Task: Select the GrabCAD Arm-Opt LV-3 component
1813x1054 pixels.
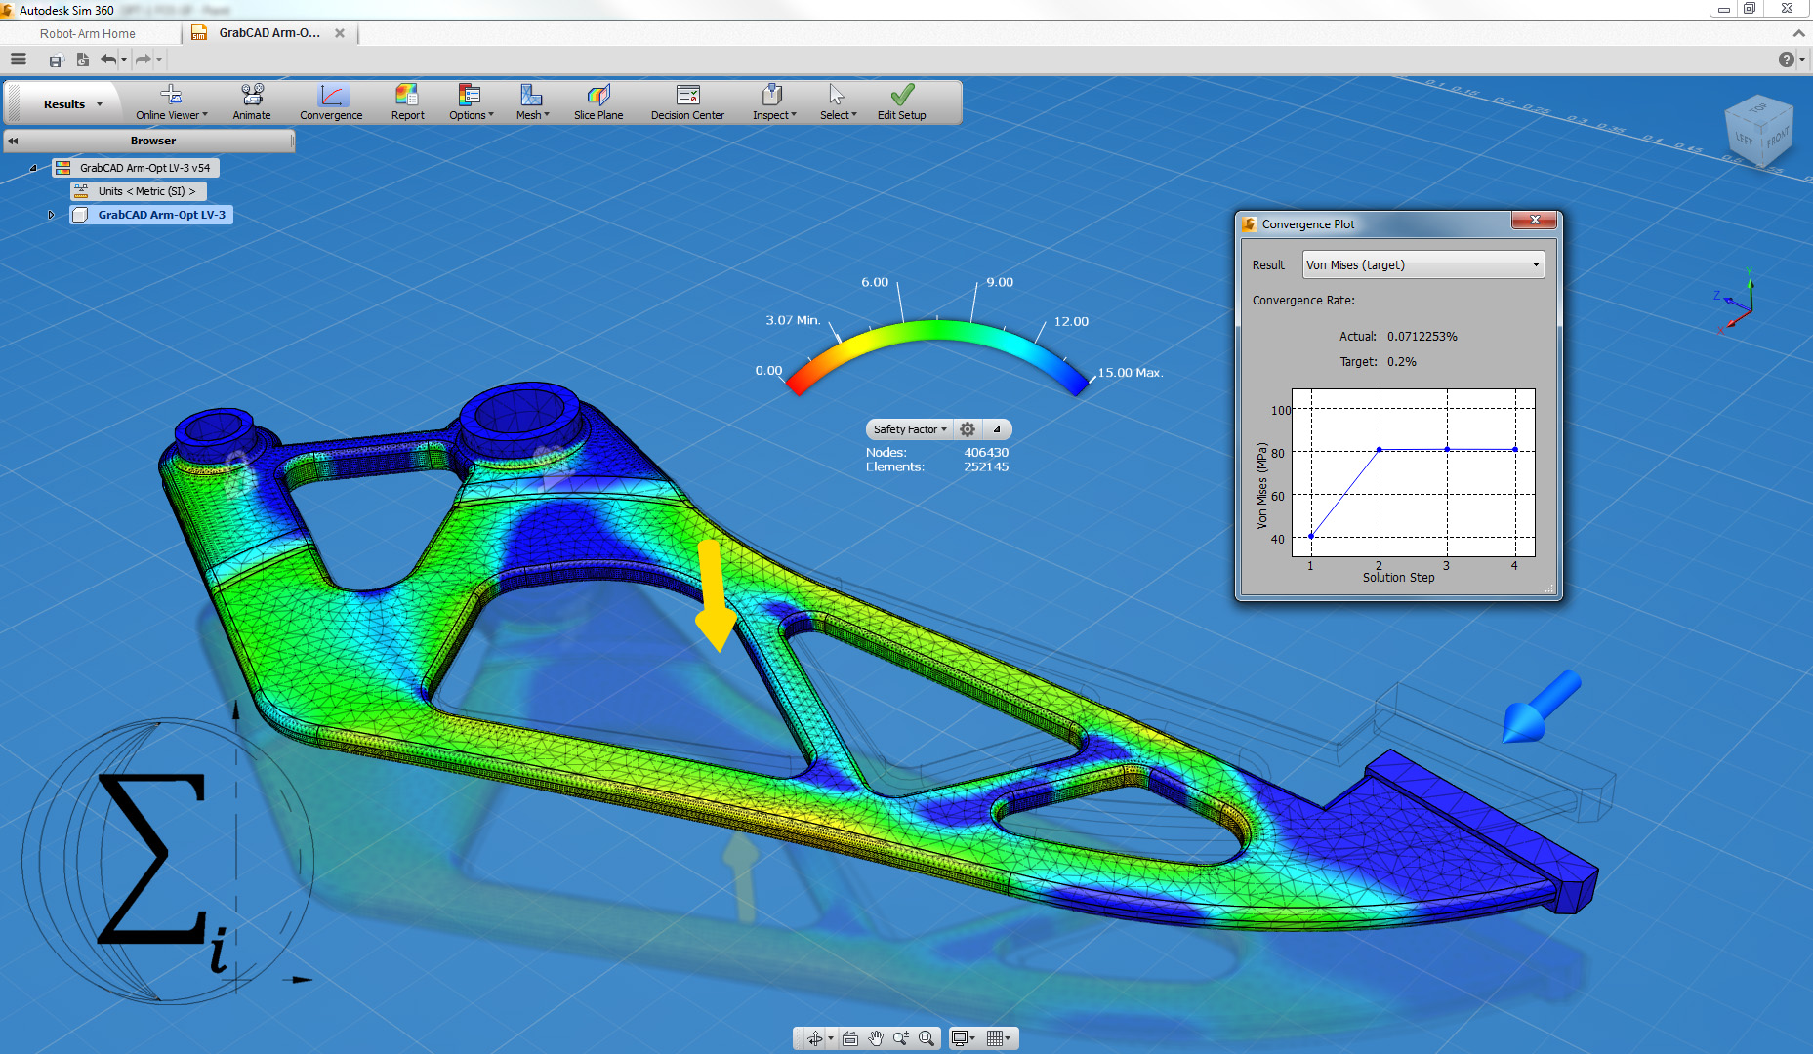Action: tap(151, 215)
